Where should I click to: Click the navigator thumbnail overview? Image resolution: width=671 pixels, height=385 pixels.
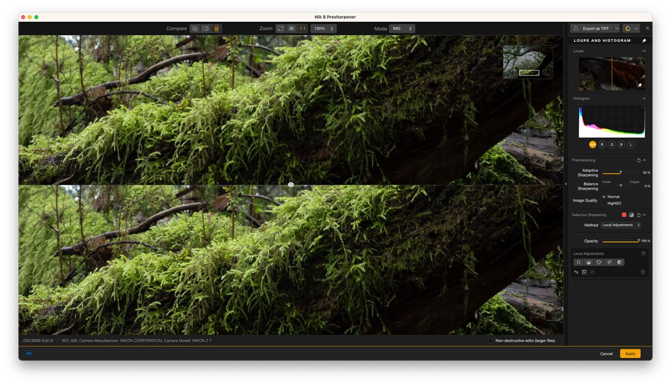tap(528, 62)
